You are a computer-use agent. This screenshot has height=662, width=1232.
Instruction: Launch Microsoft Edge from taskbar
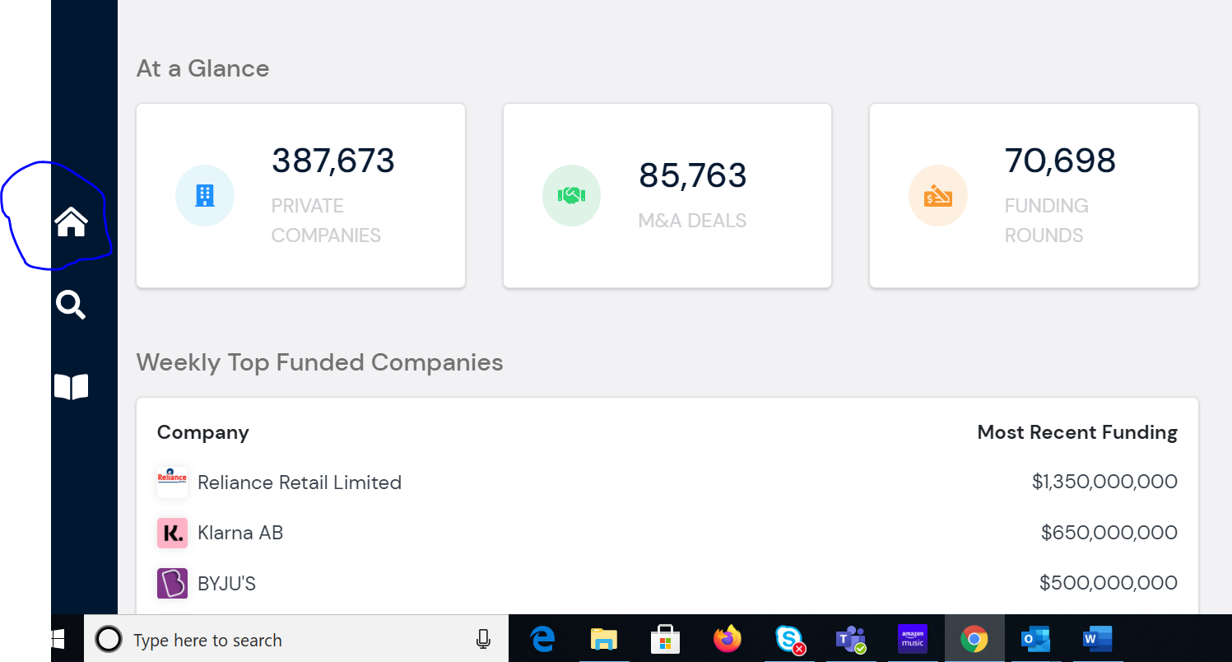543,639
